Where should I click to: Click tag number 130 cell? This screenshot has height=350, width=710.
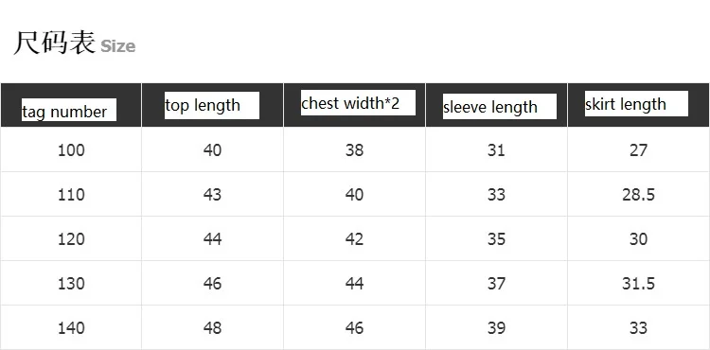(71, 284)
